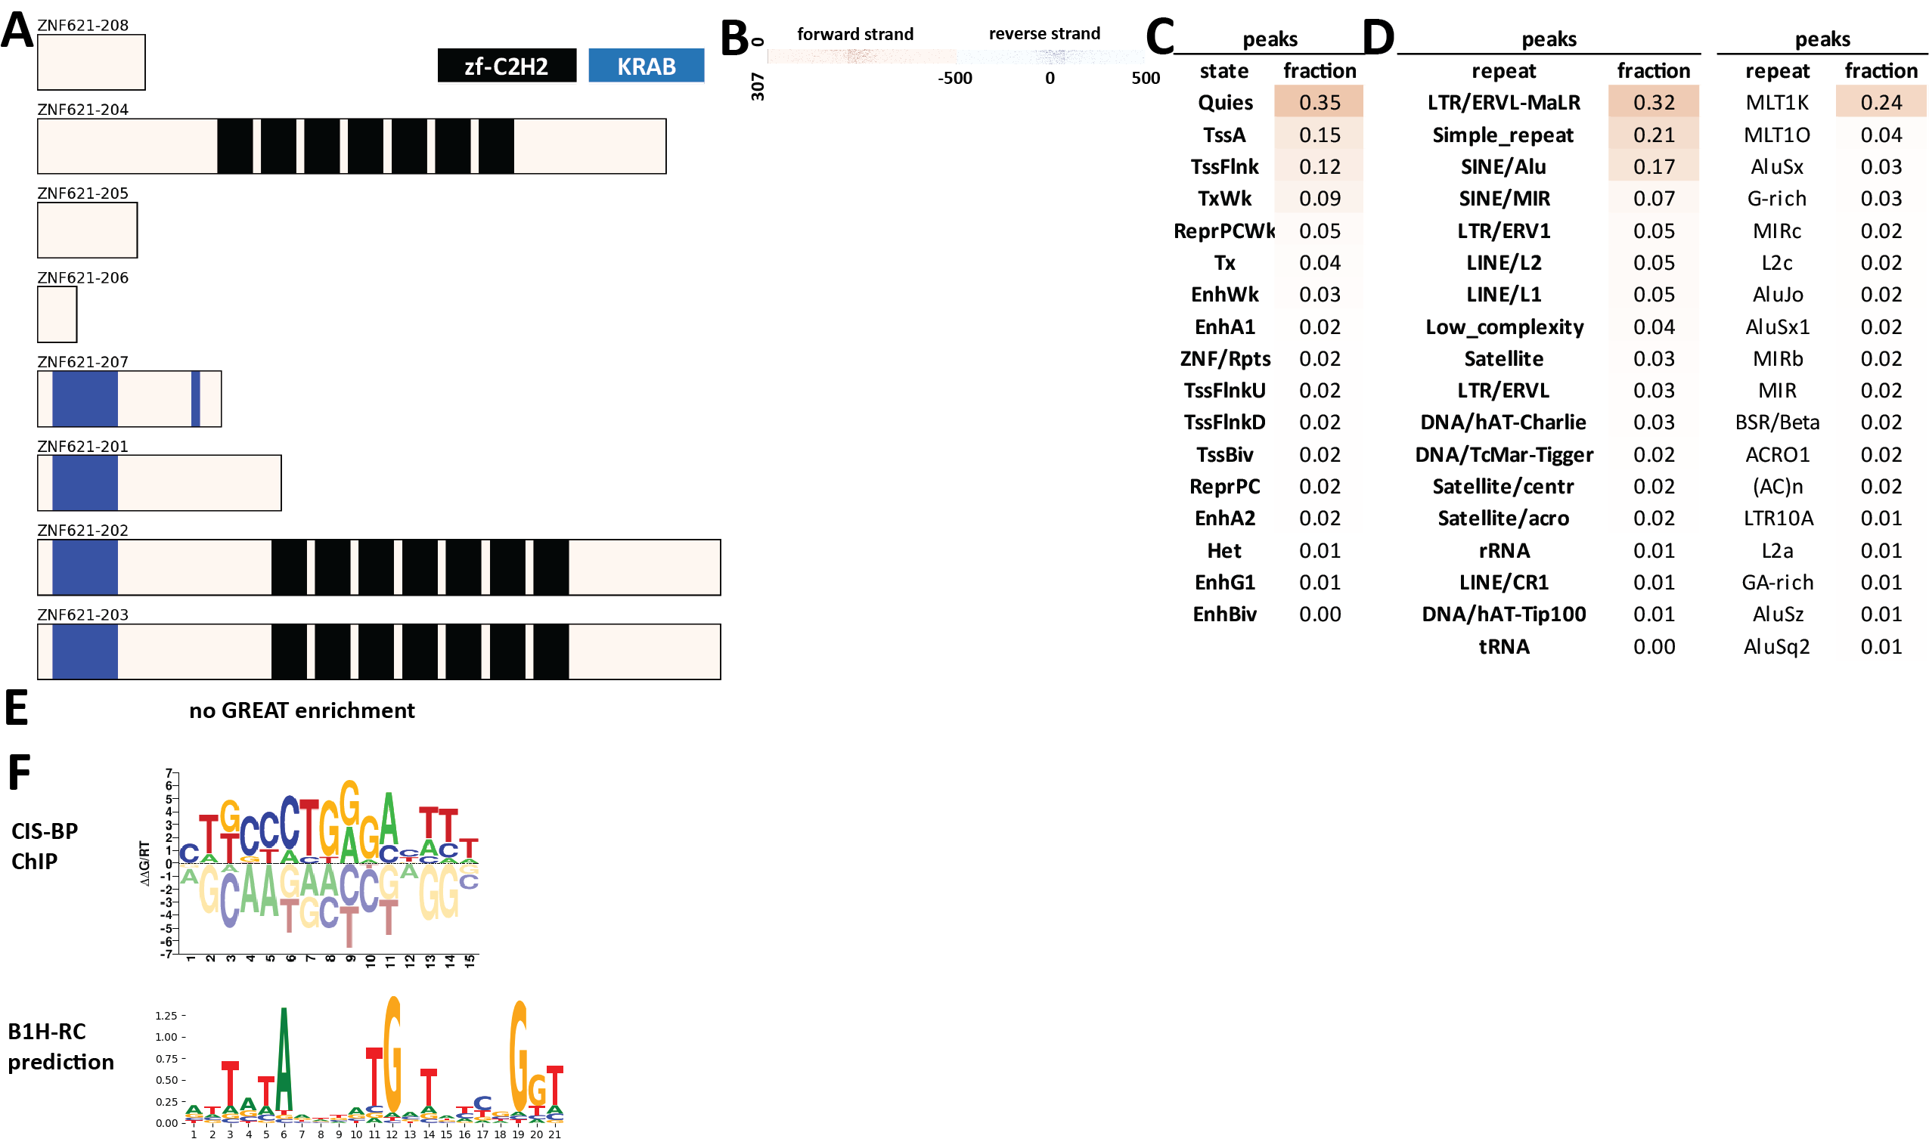Click the blue KRAB legend box

click(x=646, y=66)
